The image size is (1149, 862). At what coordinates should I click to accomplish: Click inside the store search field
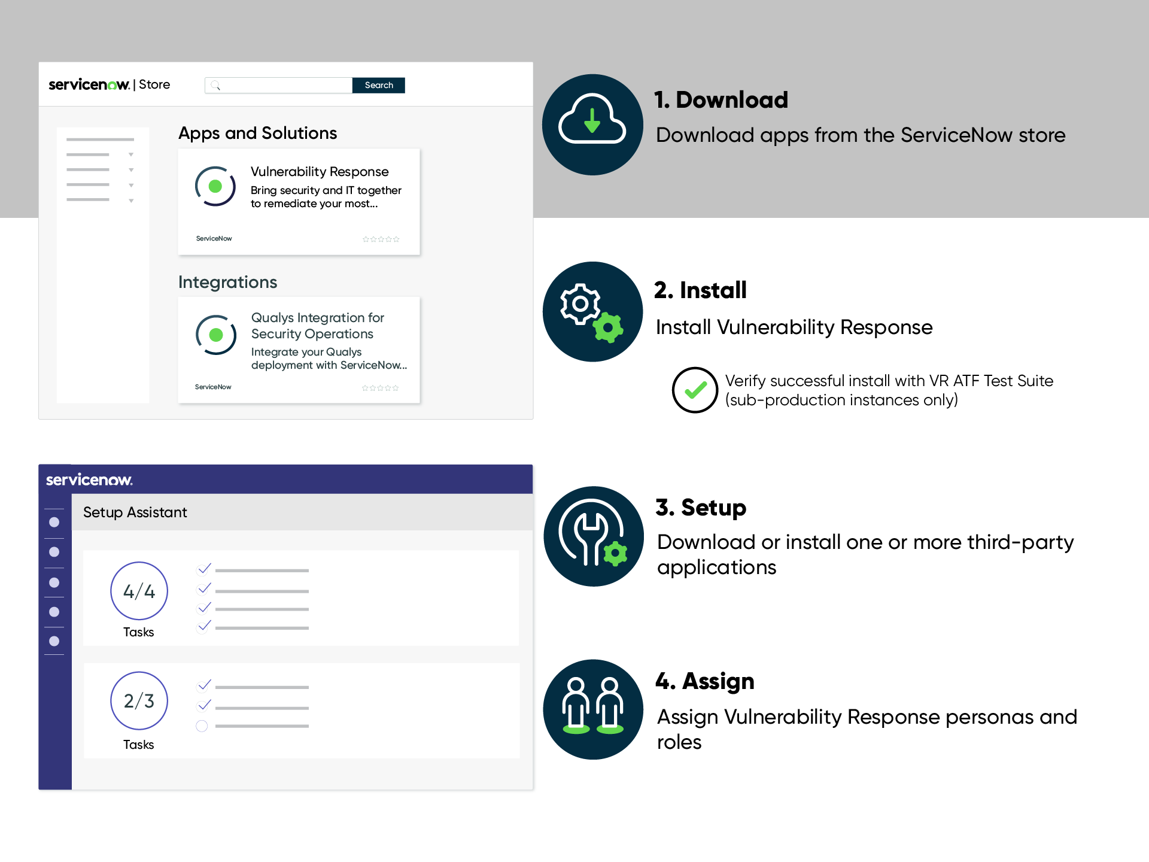click(279, 85)
